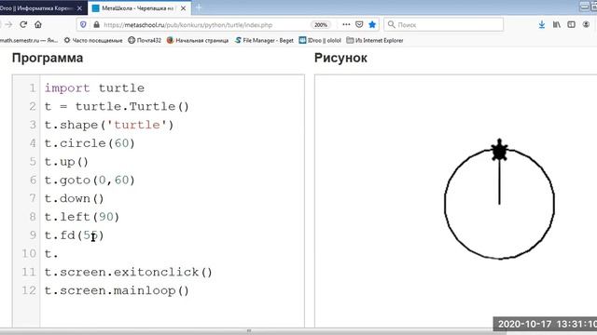597x335 pixels.
Task: Click code line 't.screen.mainloop()'
Action: (x=117, y=290)
